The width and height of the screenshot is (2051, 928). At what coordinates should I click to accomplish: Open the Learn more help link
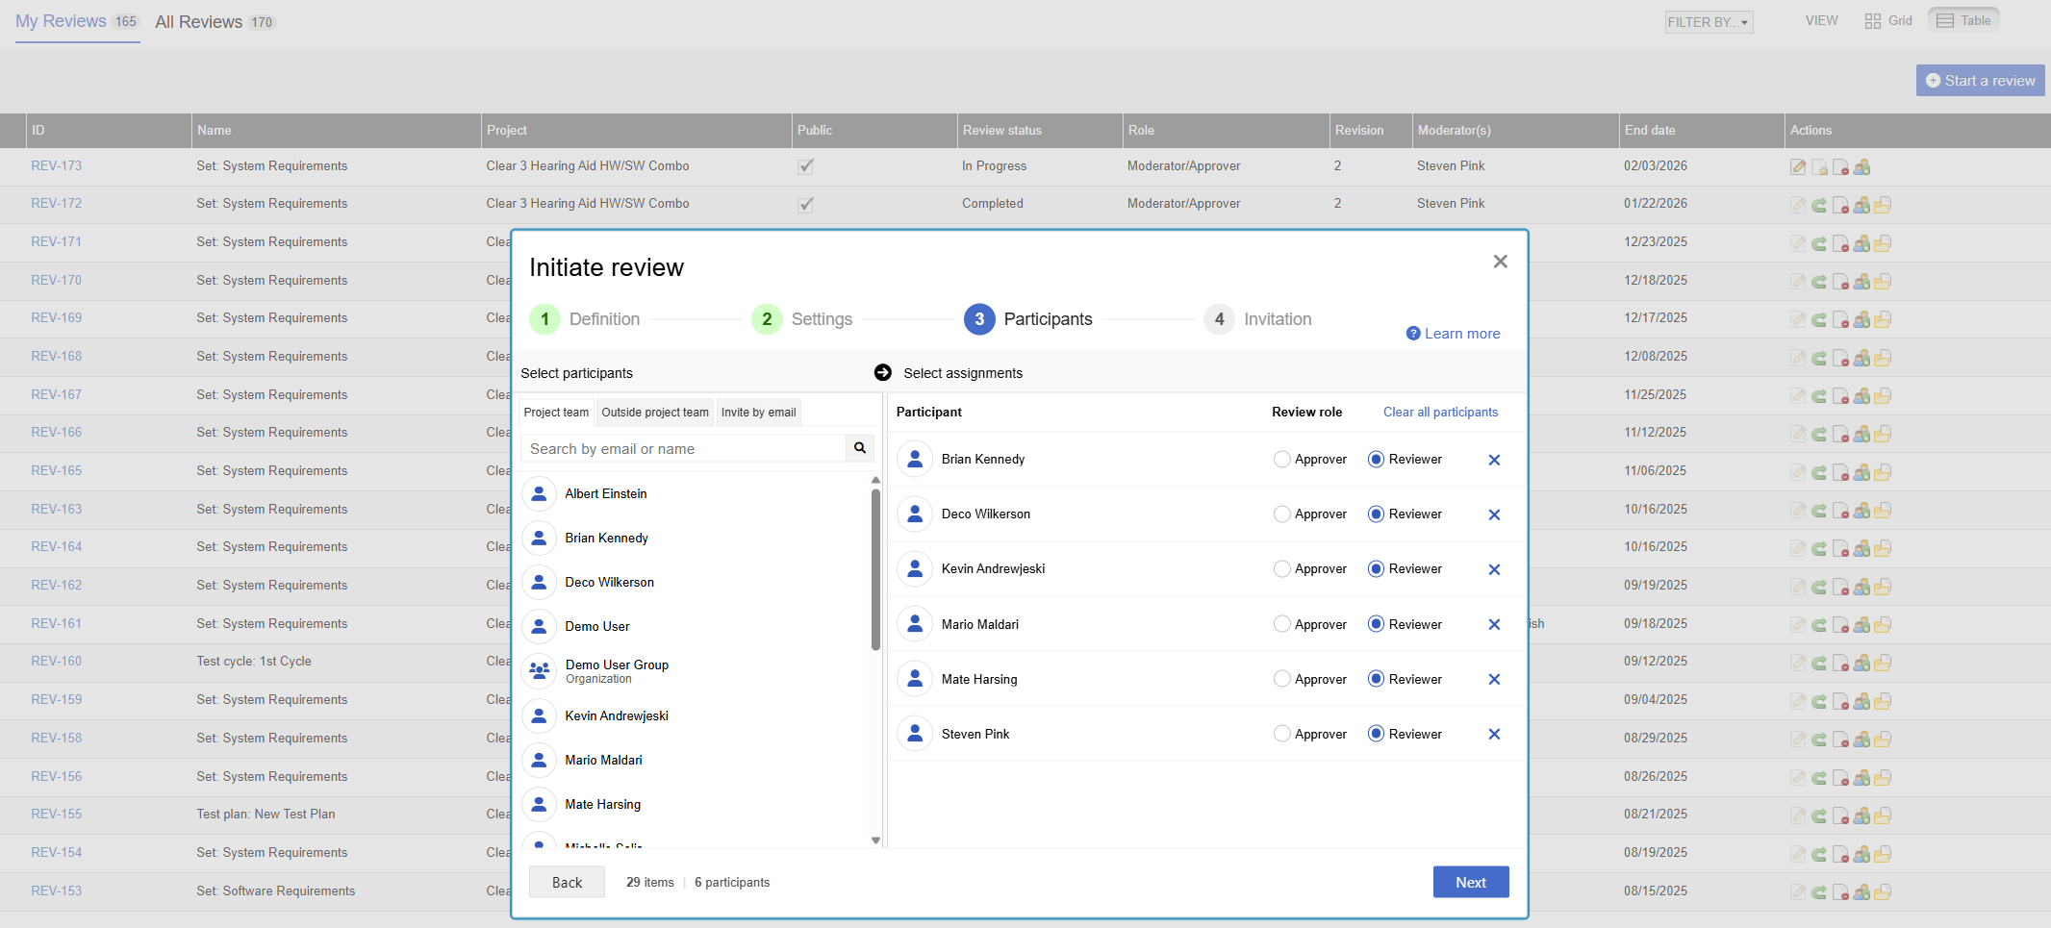coord(1454,334)
